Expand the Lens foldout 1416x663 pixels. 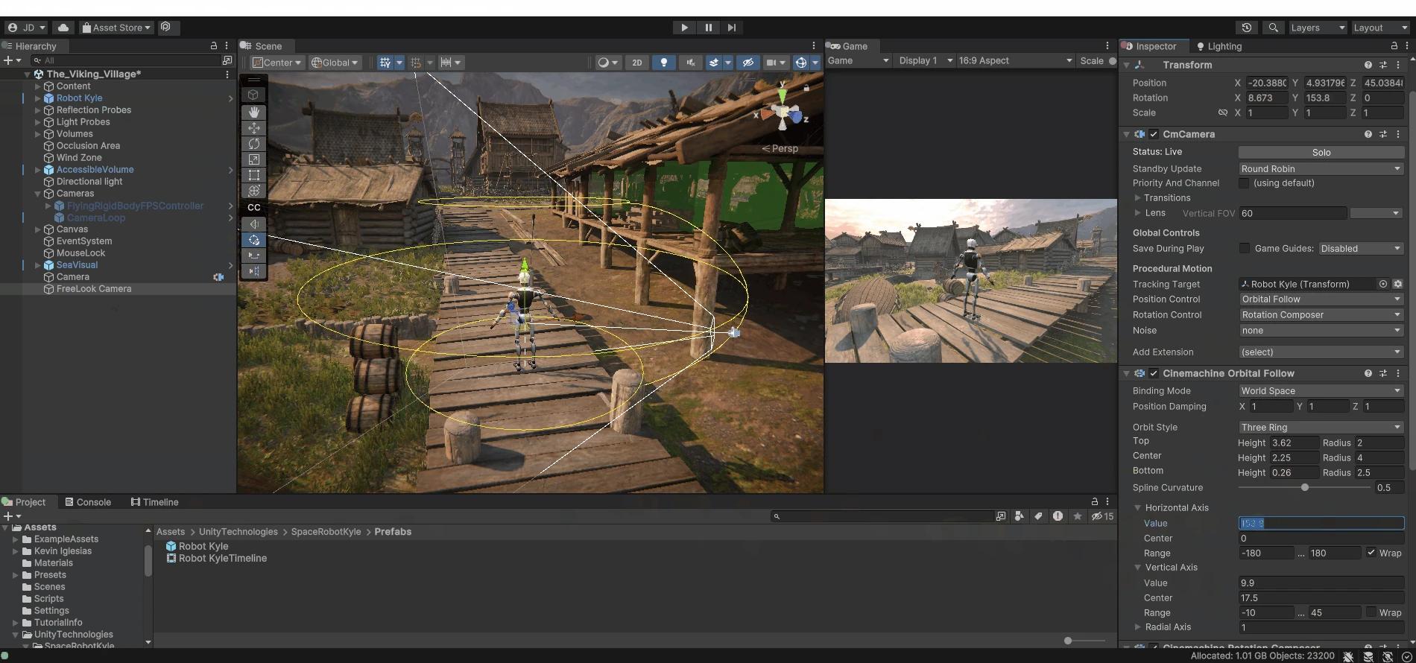tap(1137, 213)
